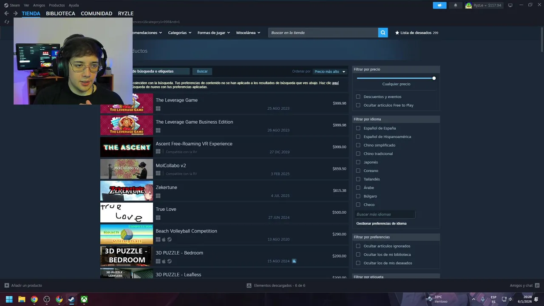The height and width of the screenshot is (306, 544).
Task: Switch to Big Picture mode icon
Action: (510, 5)
